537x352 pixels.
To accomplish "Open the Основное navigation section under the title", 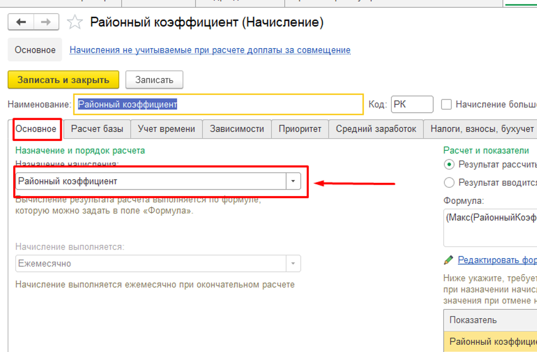I will [x=35, y=50].
